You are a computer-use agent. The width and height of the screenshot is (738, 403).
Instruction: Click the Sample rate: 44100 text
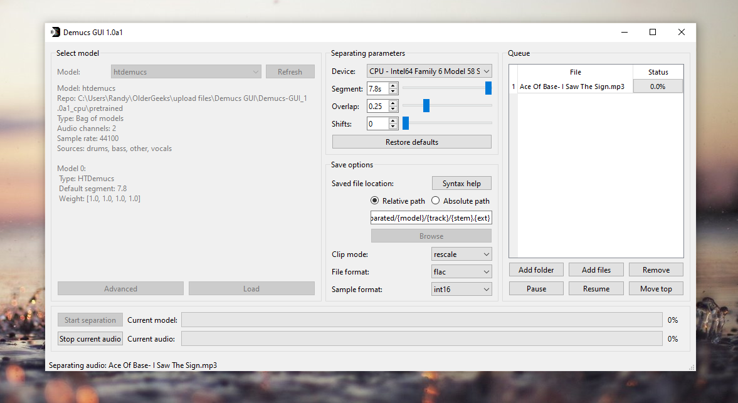(x=88, y=139)
